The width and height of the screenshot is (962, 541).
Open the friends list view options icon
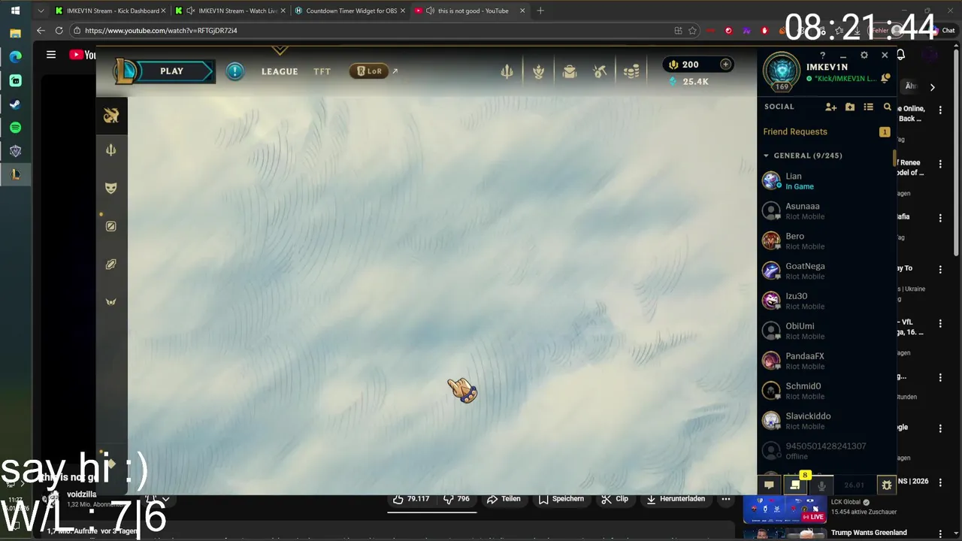coord(869,107)
